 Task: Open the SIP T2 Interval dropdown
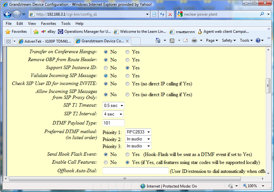[113, 114]
